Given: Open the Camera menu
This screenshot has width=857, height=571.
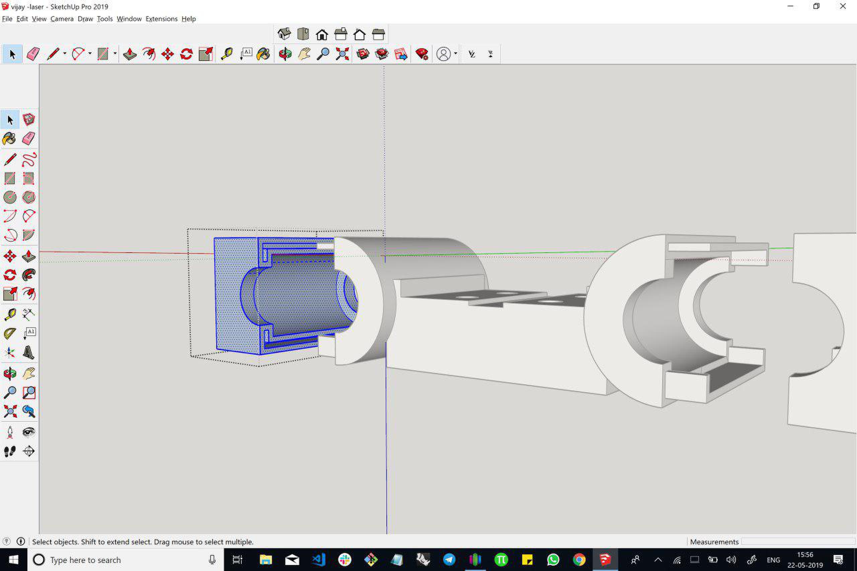Looking at the screenshot, I should coord(62,19).
